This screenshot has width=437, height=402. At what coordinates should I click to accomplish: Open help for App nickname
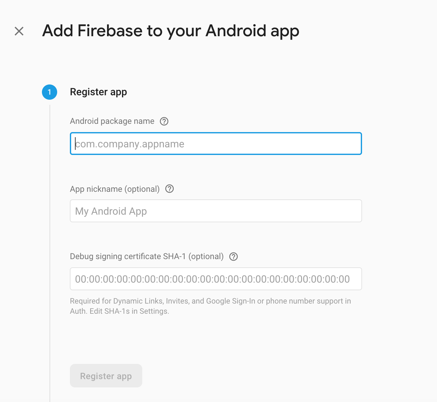pos(170,189)
